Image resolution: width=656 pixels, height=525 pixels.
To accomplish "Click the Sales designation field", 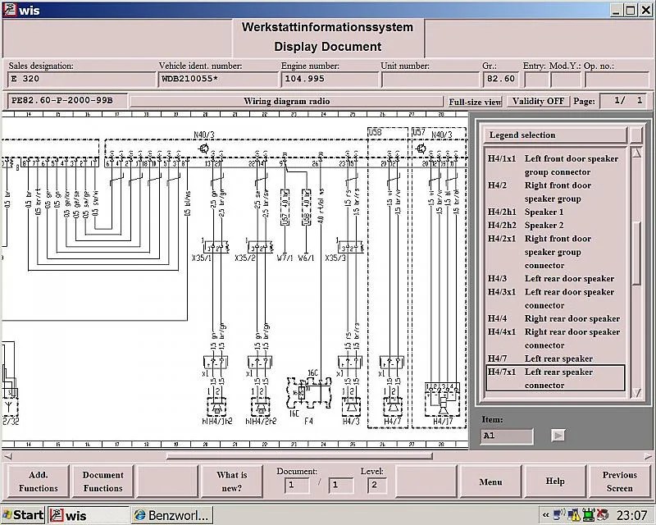I will (81, 79).
